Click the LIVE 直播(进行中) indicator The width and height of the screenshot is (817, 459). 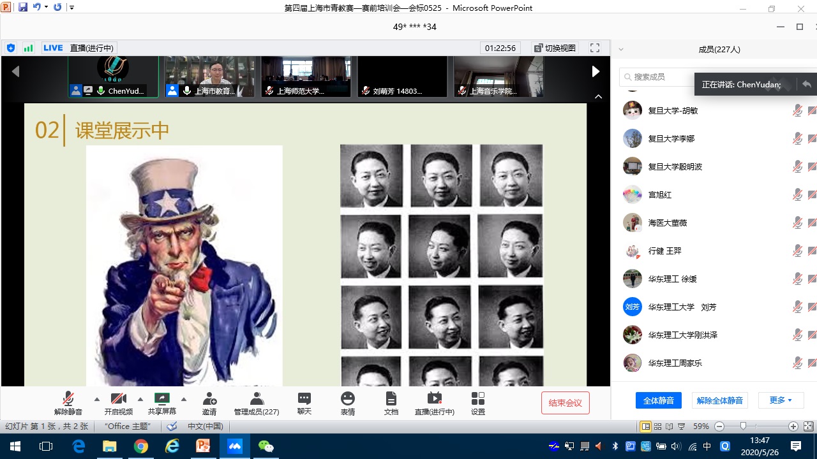(x=79, y=48)
